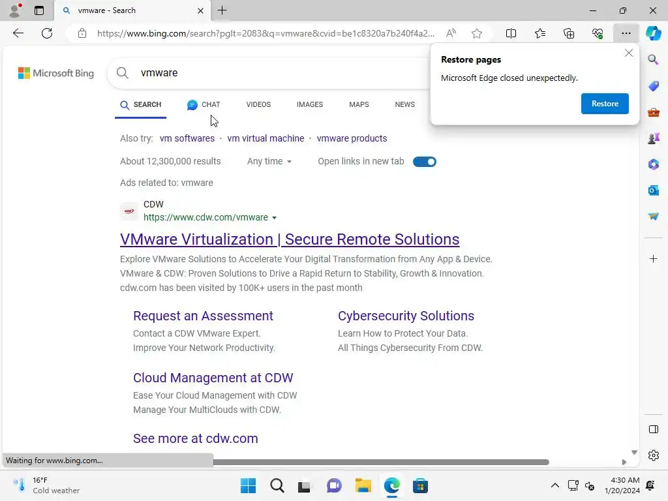Open Cloud Management at CDW link

(x=213, y=378)
